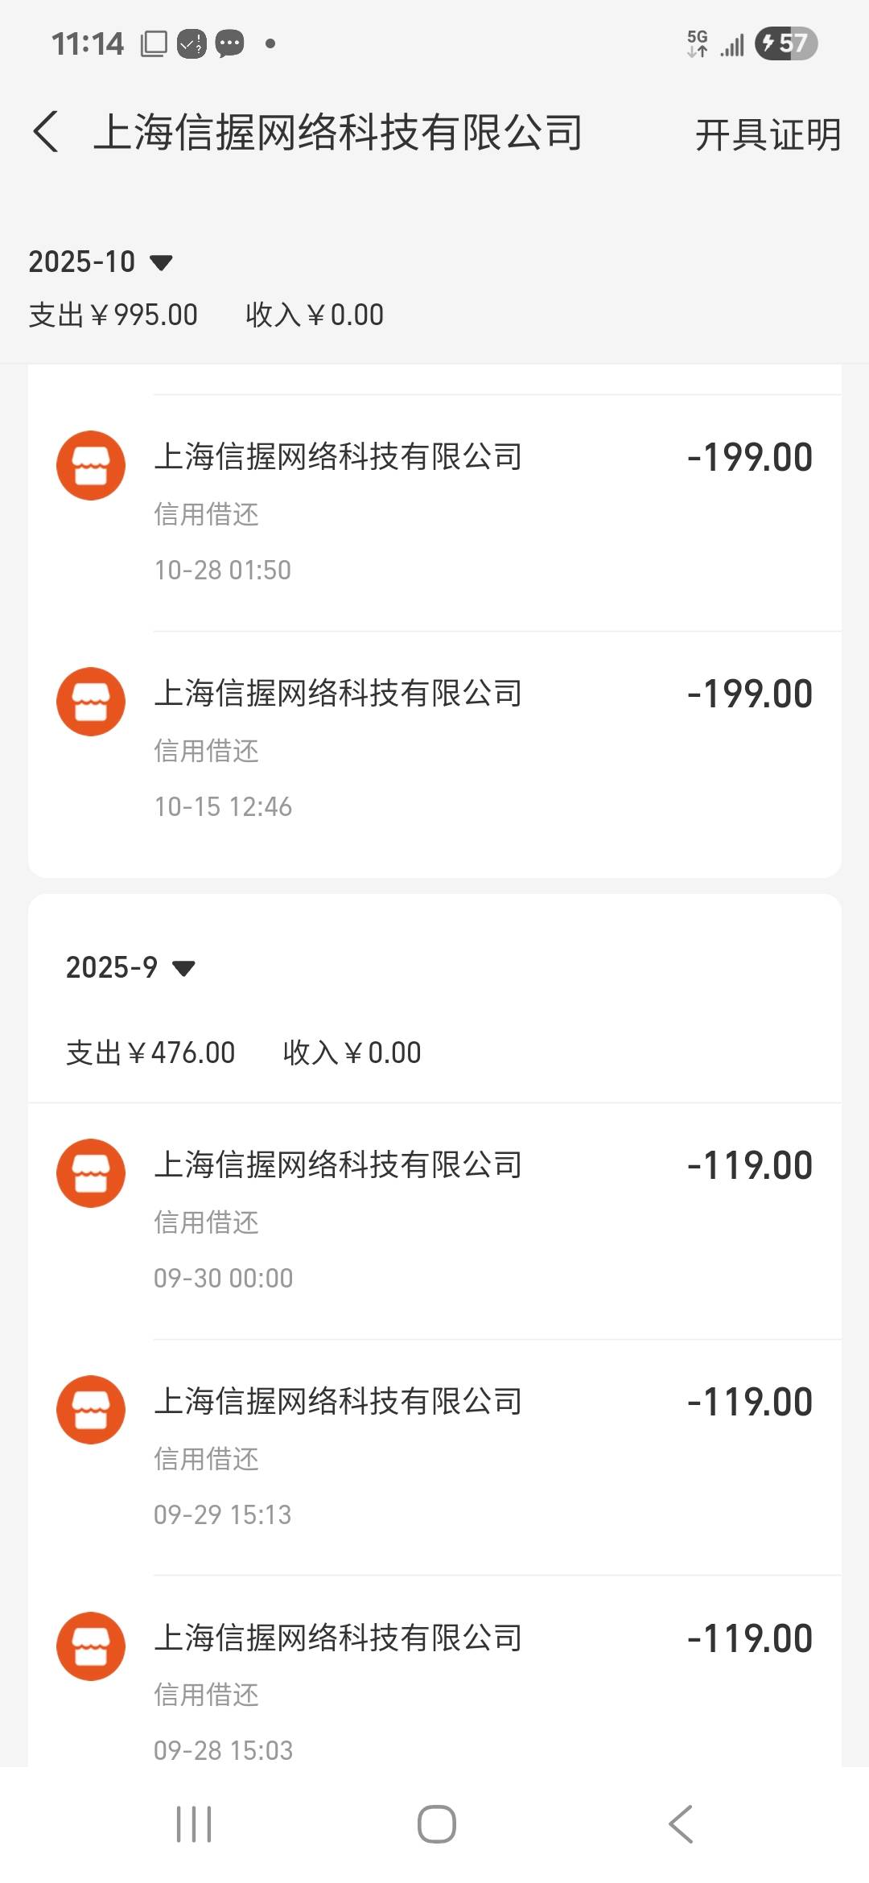Tap merchant icon for 10-28 01:50 payment

tap(91, 465)
